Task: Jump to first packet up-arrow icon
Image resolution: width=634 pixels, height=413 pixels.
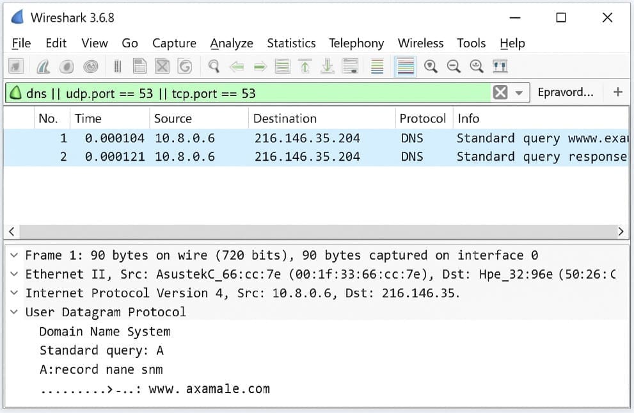Action: point(305,67)
